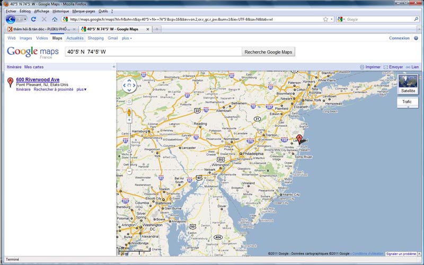Open the Affichage menu
This screenshot has height=265, width=424.
click(x=42, y=11)
